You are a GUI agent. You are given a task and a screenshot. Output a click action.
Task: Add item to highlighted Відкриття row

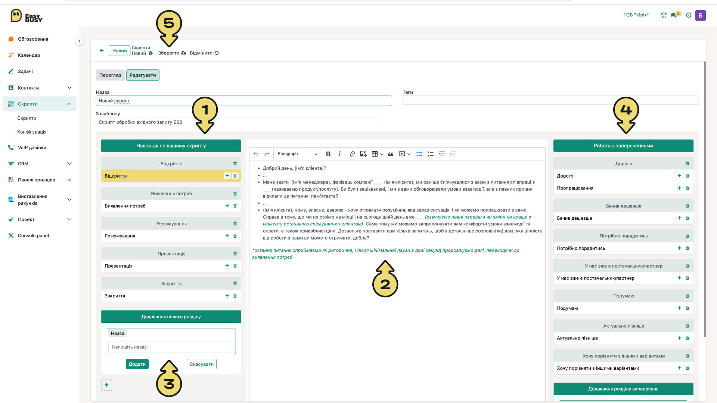click(x=227, y=176)
